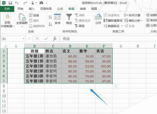The height and width of the screenshot is (114, 157).
Task: Click header cell 数学
Action: (87, 51)
